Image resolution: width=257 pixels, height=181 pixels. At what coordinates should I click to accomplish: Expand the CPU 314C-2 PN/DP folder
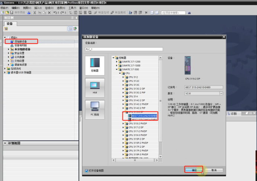coord(123,104)
